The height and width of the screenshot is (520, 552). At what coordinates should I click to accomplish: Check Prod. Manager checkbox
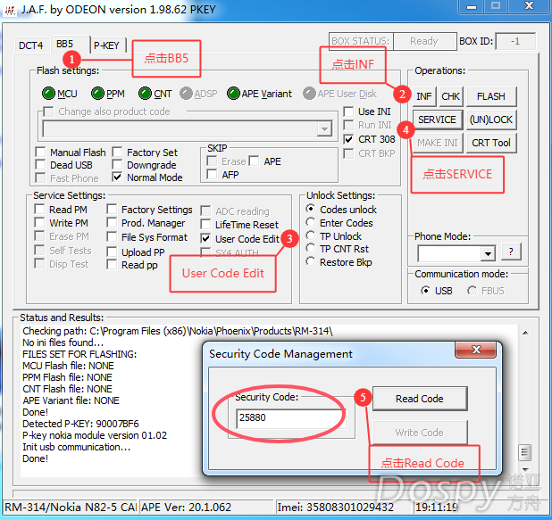(112, 223)
